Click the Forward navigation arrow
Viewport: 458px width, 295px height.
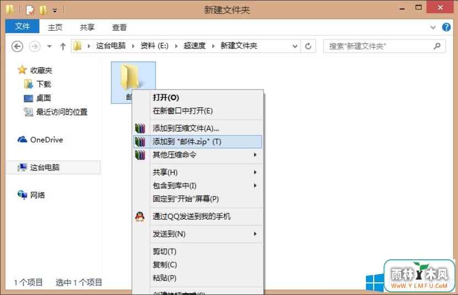[35, 46]
